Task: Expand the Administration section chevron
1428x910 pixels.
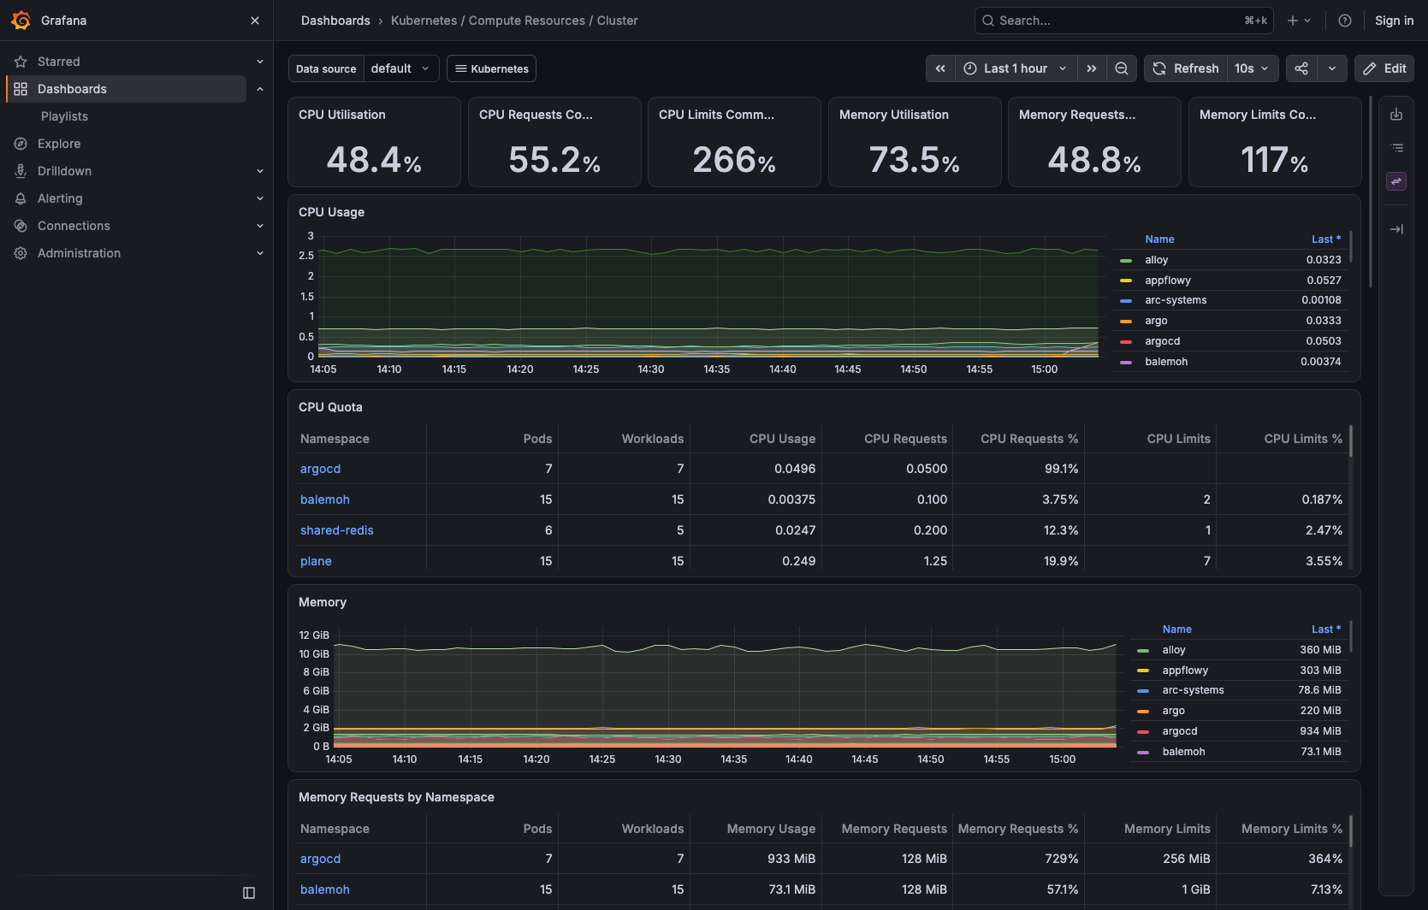Action: coord(260,253)
